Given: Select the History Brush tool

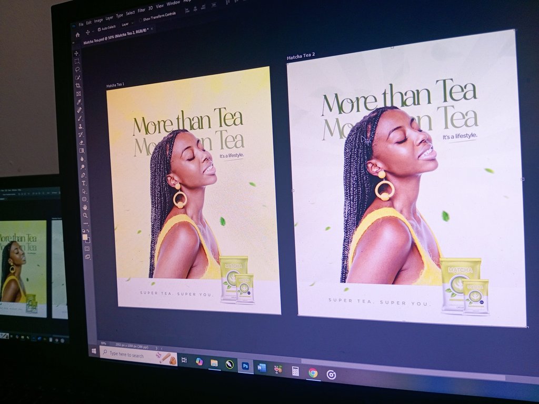Looking at the screenshot, I should click(81, 134).
